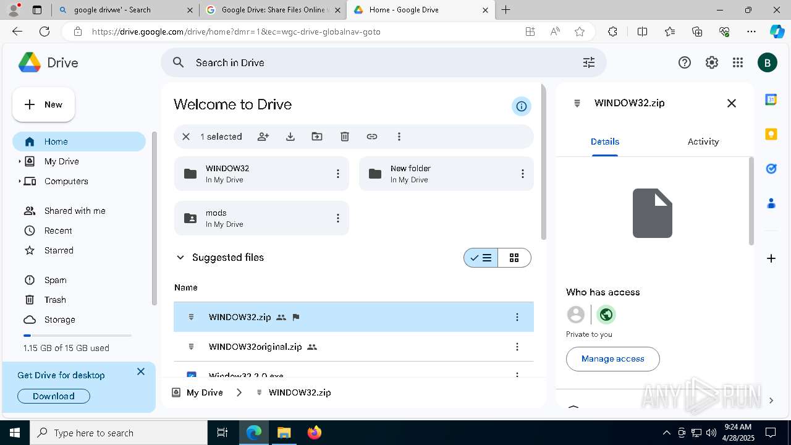The width and height of the screenshot is (791, 445).
Task: Open advanced search options icon
Action: 589,62
